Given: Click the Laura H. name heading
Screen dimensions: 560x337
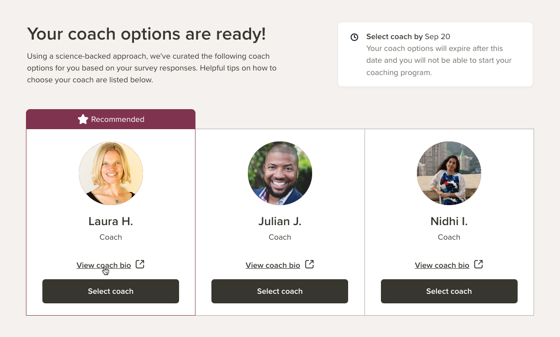Looking at the screenshot, I should (111, 221).
